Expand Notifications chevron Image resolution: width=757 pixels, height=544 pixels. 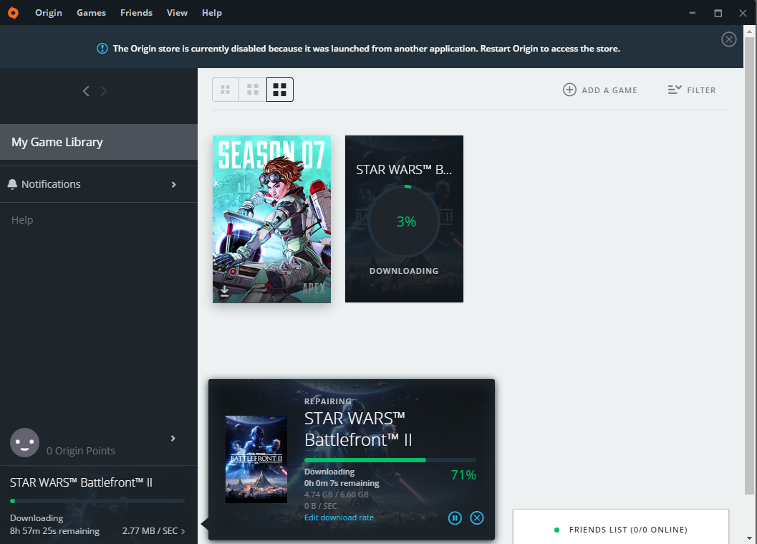pyautogui.click(x=174, y=184)
